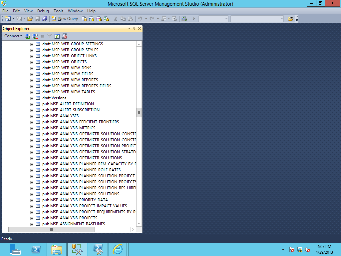Image resolution: width=341 pixels, height=256 pixels.
Task: Open the Edit menu
Action: [x=16, y=11]
